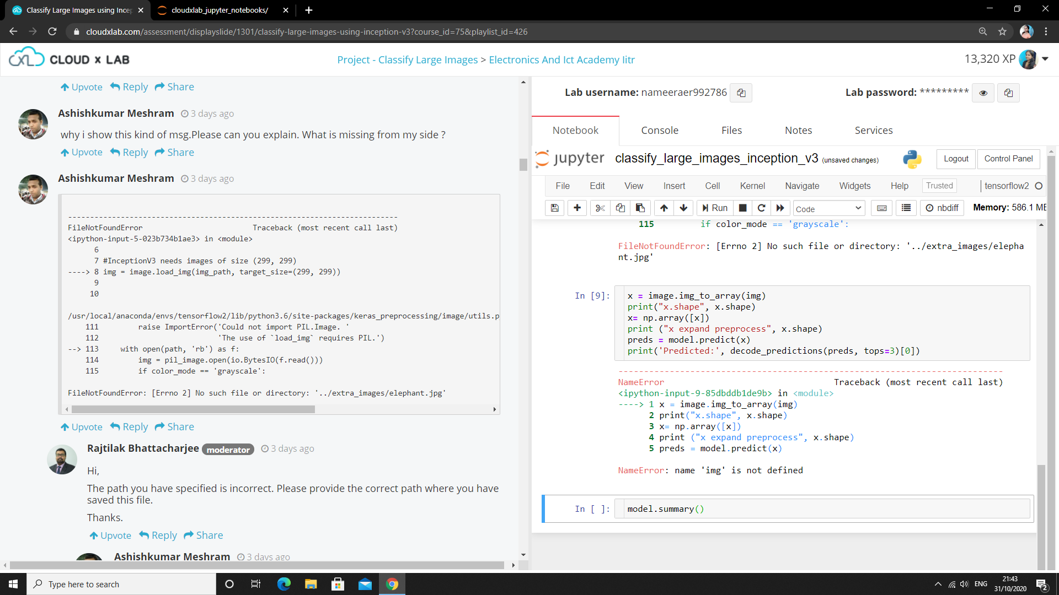The image size is (1059, 595).
Task: Interrupt the kernel with the stop icon
Action: pyautogui.click(x=742, y=208)
